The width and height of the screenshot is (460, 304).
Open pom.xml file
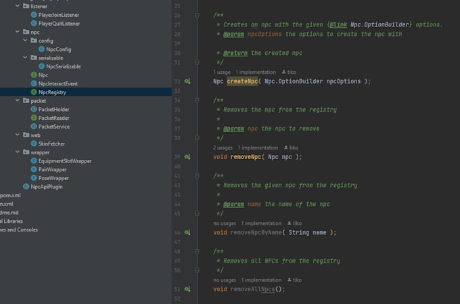coord(10,195)
